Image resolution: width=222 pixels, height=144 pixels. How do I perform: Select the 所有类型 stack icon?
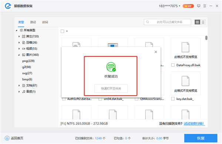pos(21,30)
